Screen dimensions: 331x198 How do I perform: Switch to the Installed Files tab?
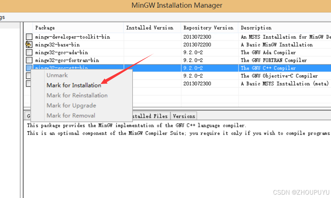(150, 116)
